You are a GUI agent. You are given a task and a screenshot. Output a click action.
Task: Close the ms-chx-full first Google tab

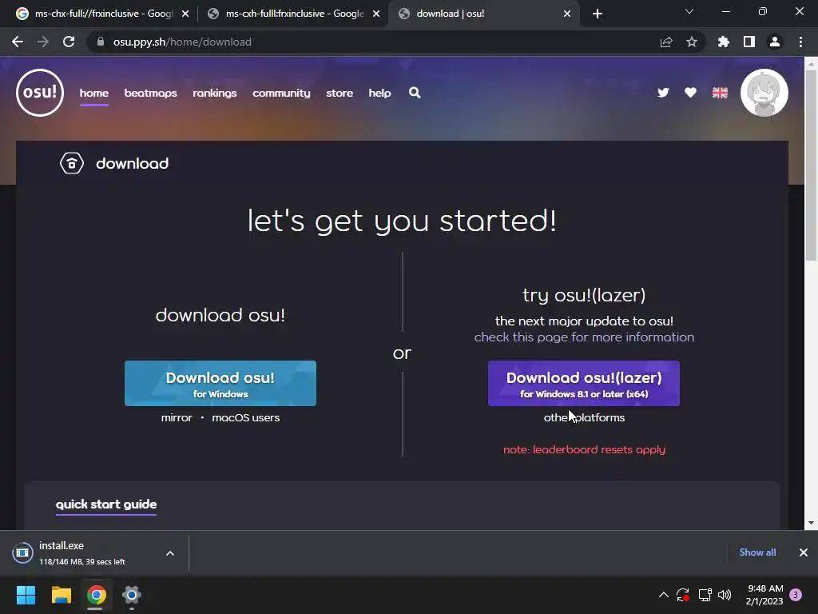click(185, 14)
